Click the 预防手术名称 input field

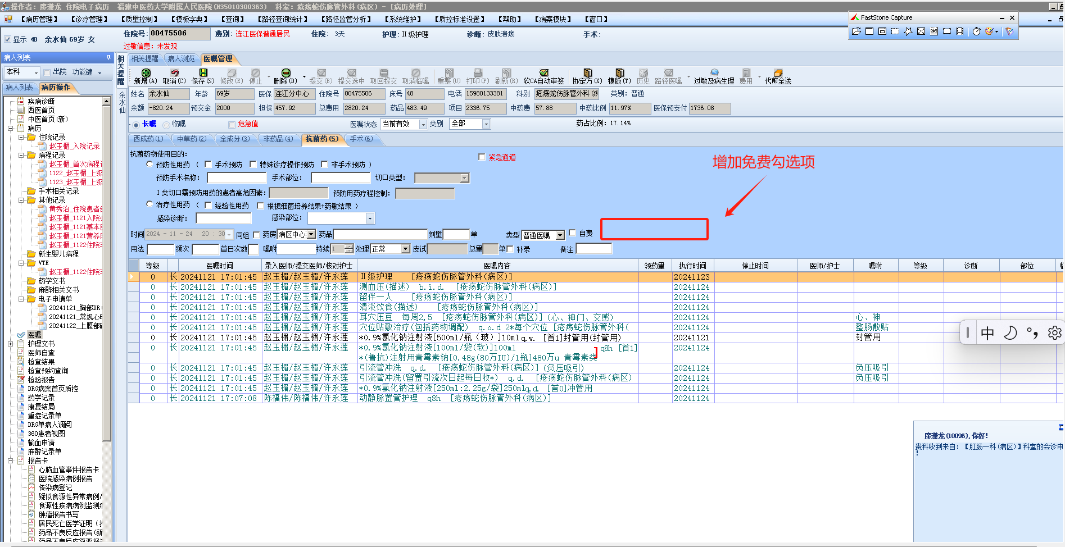point(236,178)
